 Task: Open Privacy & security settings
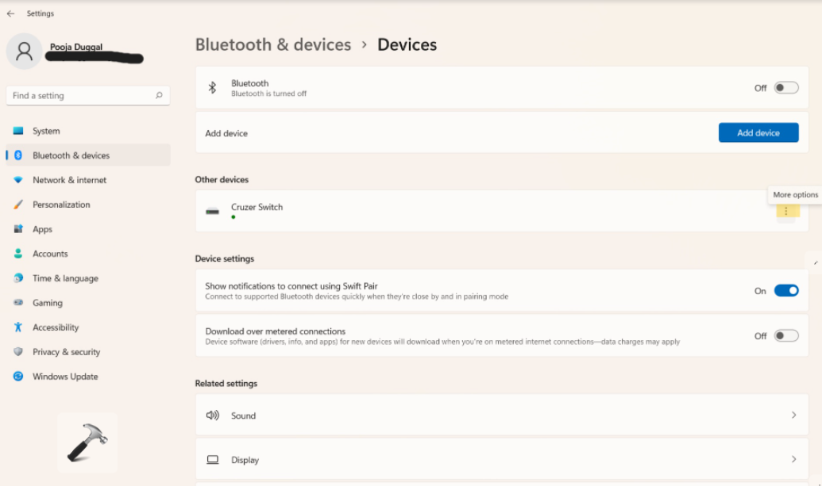[x=66, y=352]
